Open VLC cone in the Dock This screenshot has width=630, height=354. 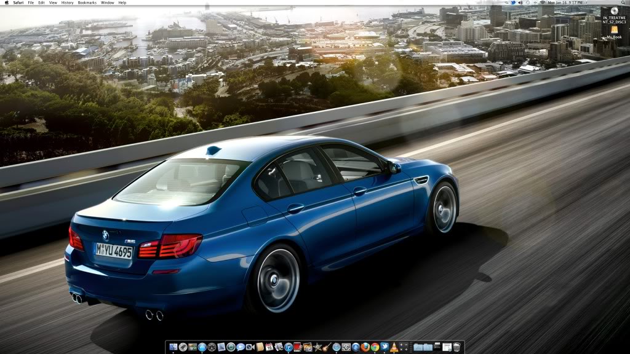pos(394,347)
